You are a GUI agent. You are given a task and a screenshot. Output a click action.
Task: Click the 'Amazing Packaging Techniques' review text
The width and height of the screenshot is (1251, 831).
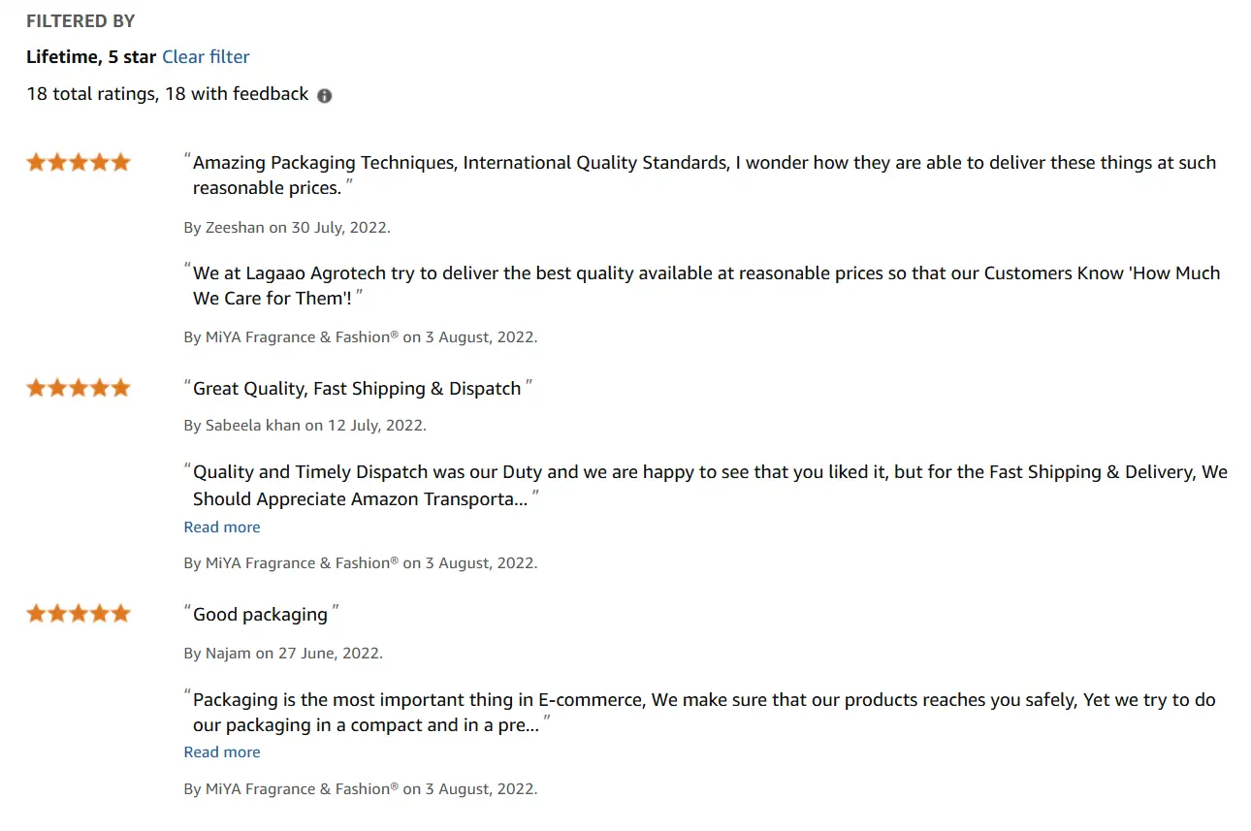[704, 175]
